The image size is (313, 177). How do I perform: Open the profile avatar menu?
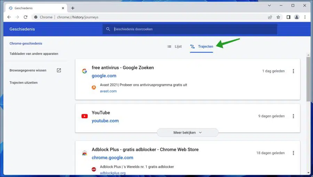297,17
